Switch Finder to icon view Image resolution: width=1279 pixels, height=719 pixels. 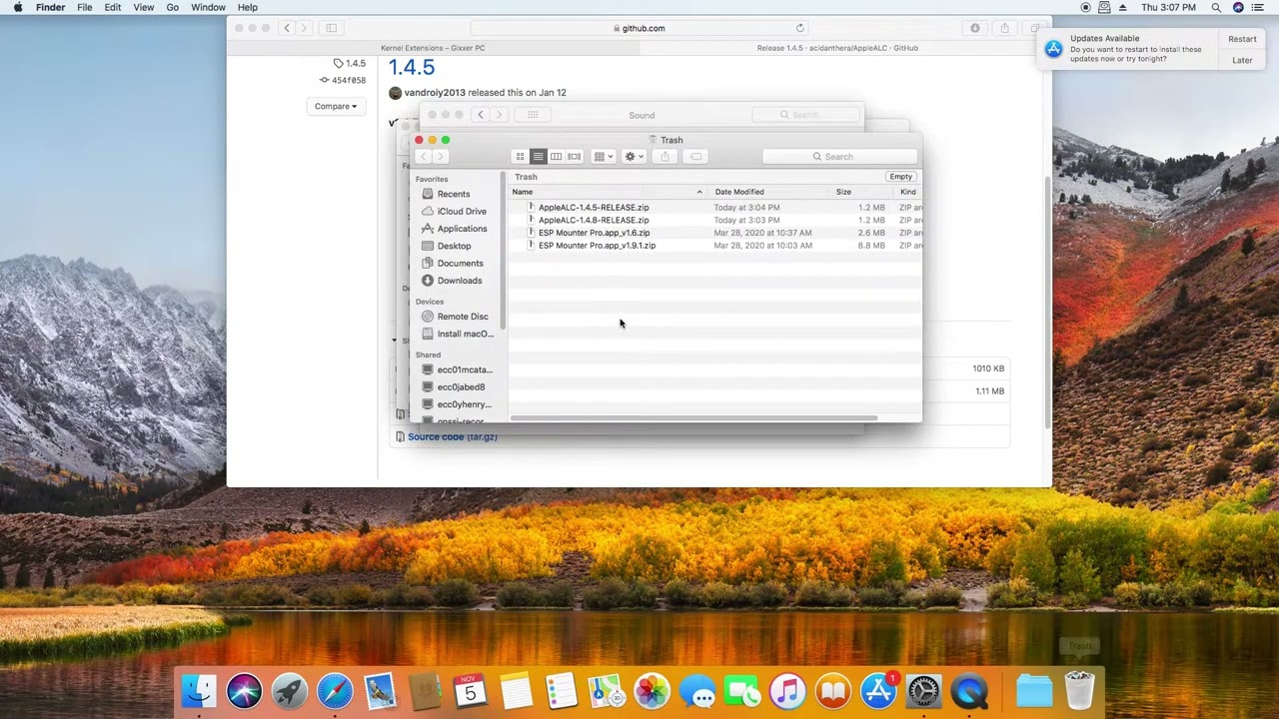[520, 157]
